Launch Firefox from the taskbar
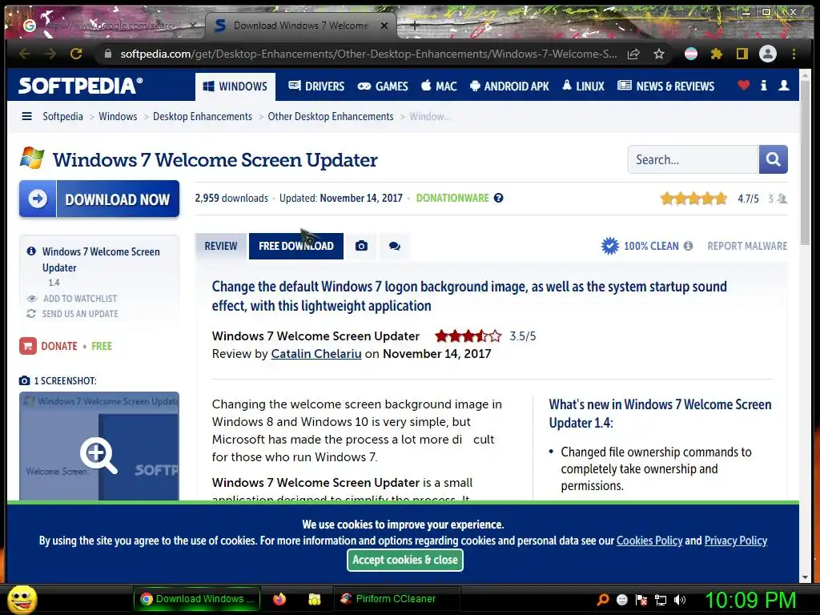This screenshot has width=820, height=615. [279, 599]
